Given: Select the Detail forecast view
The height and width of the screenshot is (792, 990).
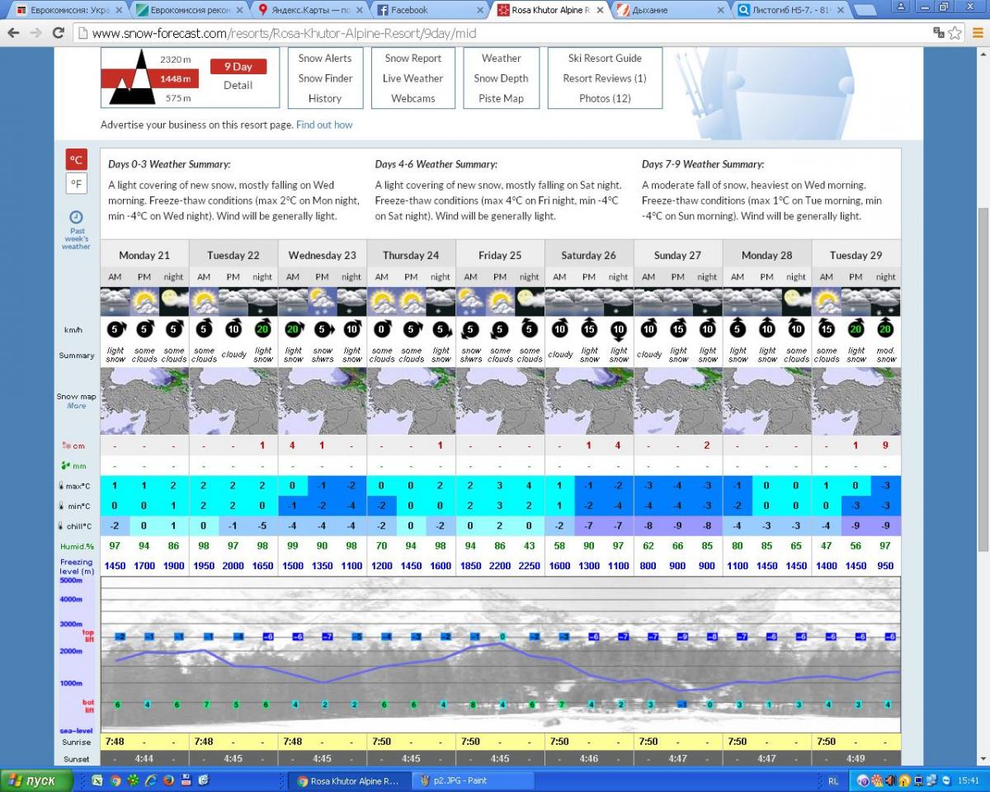Looking at the screenshot, I should 238,85.
